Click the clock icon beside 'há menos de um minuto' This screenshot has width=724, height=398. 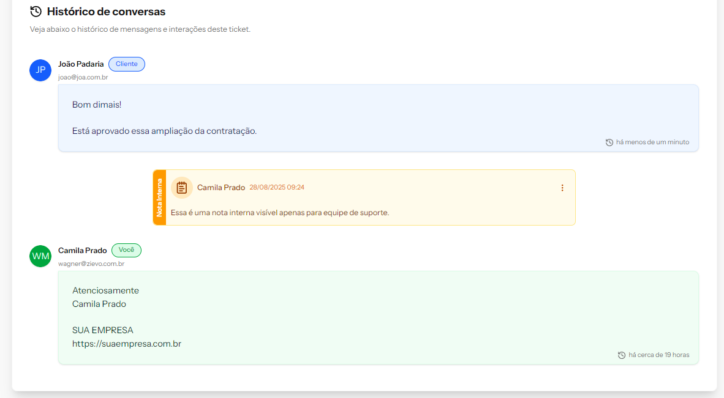coord(609,142)
